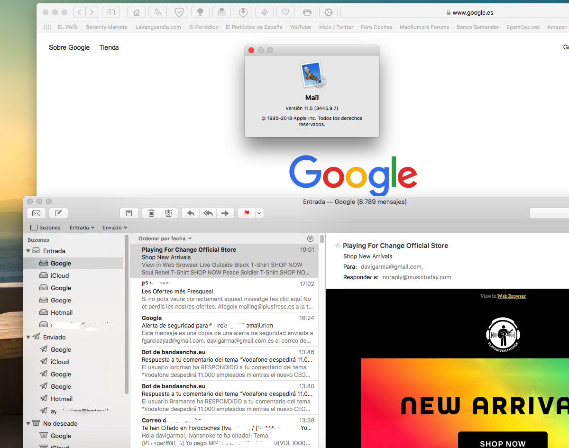
Task: Click the translate extension icon in Safari
Action: click(x=158, y=12)
